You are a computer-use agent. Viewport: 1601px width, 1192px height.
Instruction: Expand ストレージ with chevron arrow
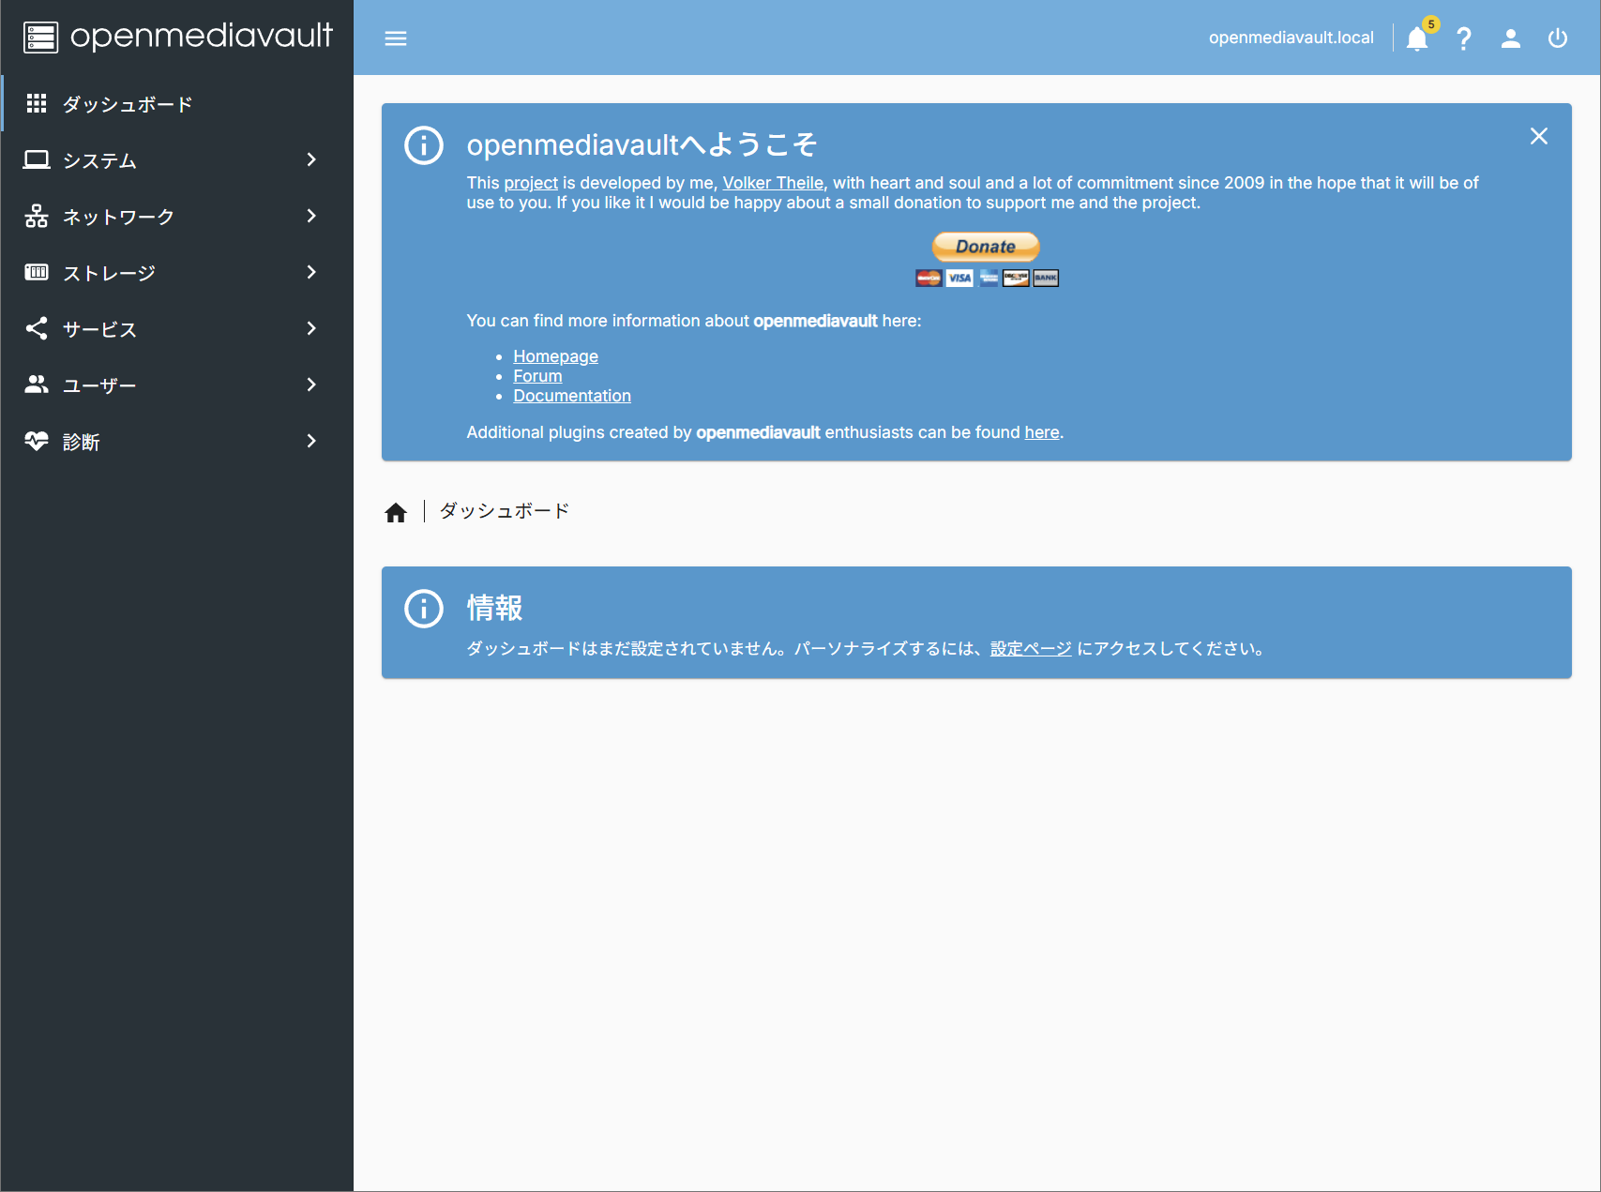pyautogui.click(x=311, y=272)
